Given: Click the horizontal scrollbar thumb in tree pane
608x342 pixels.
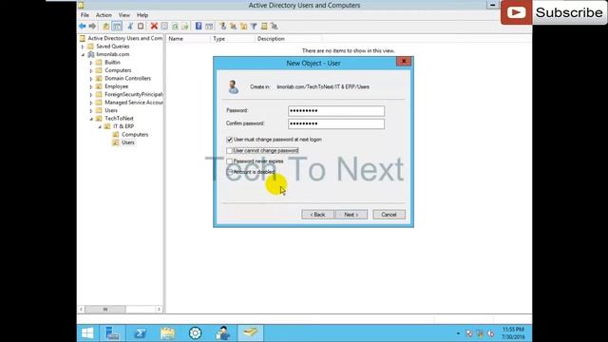Looking at the screenshot, I should [105, 309].
